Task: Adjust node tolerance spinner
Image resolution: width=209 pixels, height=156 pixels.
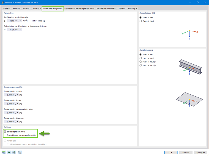Action: [x=16, y=95]
